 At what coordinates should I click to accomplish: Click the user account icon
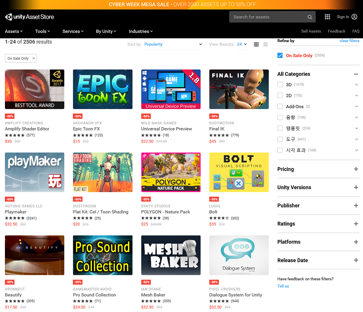(x=354, y=16)
